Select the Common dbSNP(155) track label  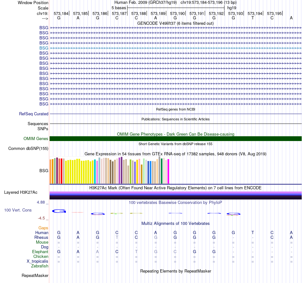click(x=28, y=149)
